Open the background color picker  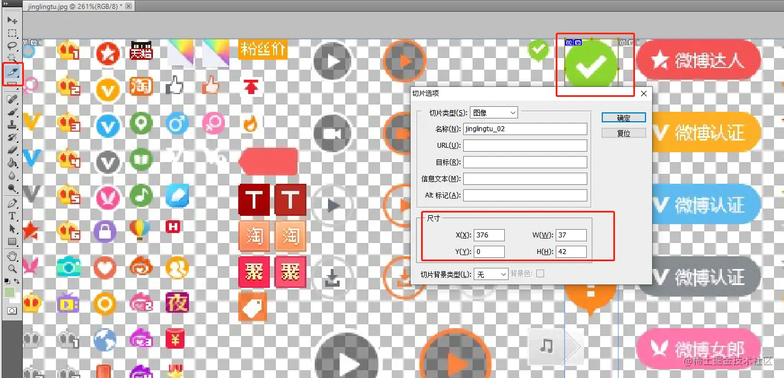click(x=17, y=299)
